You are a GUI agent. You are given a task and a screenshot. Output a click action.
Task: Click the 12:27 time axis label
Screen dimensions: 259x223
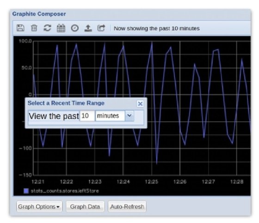click(209, 182)
